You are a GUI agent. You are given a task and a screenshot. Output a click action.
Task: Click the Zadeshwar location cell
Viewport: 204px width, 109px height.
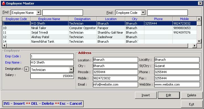click(x=111, y=37)
